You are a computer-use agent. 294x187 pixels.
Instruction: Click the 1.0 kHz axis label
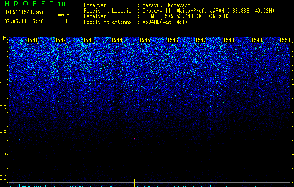(4, 84)
